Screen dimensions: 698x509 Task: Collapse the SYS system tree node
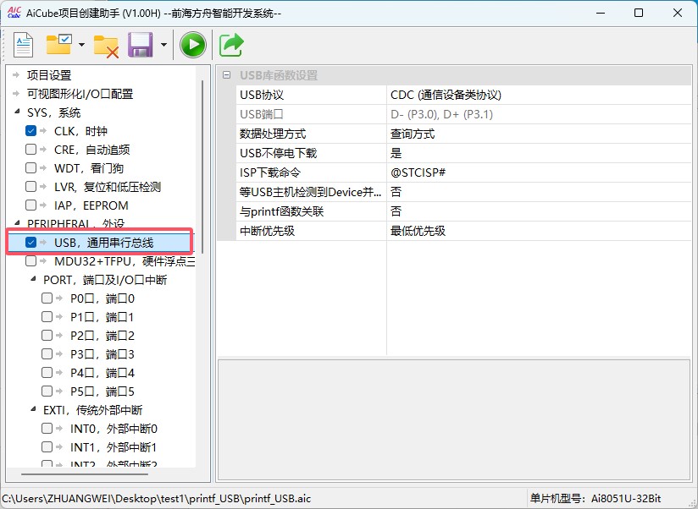pos(17,112)
